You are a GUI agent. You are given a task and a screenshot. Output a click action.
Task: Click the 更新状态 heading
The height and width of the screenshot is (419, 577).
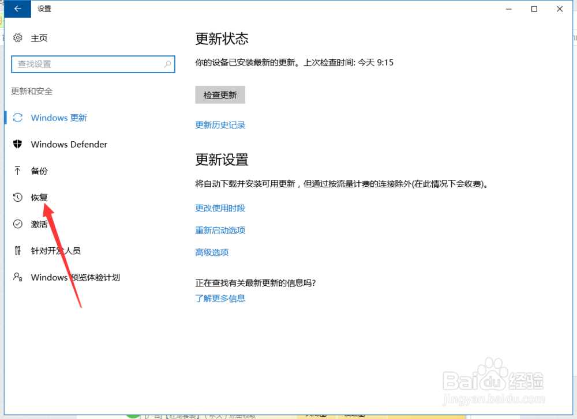point(222,39)
